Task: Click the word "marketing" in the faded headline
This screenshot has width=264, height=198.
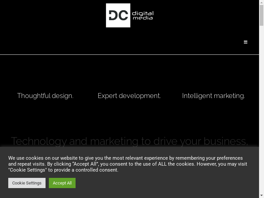Action: tap(114, 141)
